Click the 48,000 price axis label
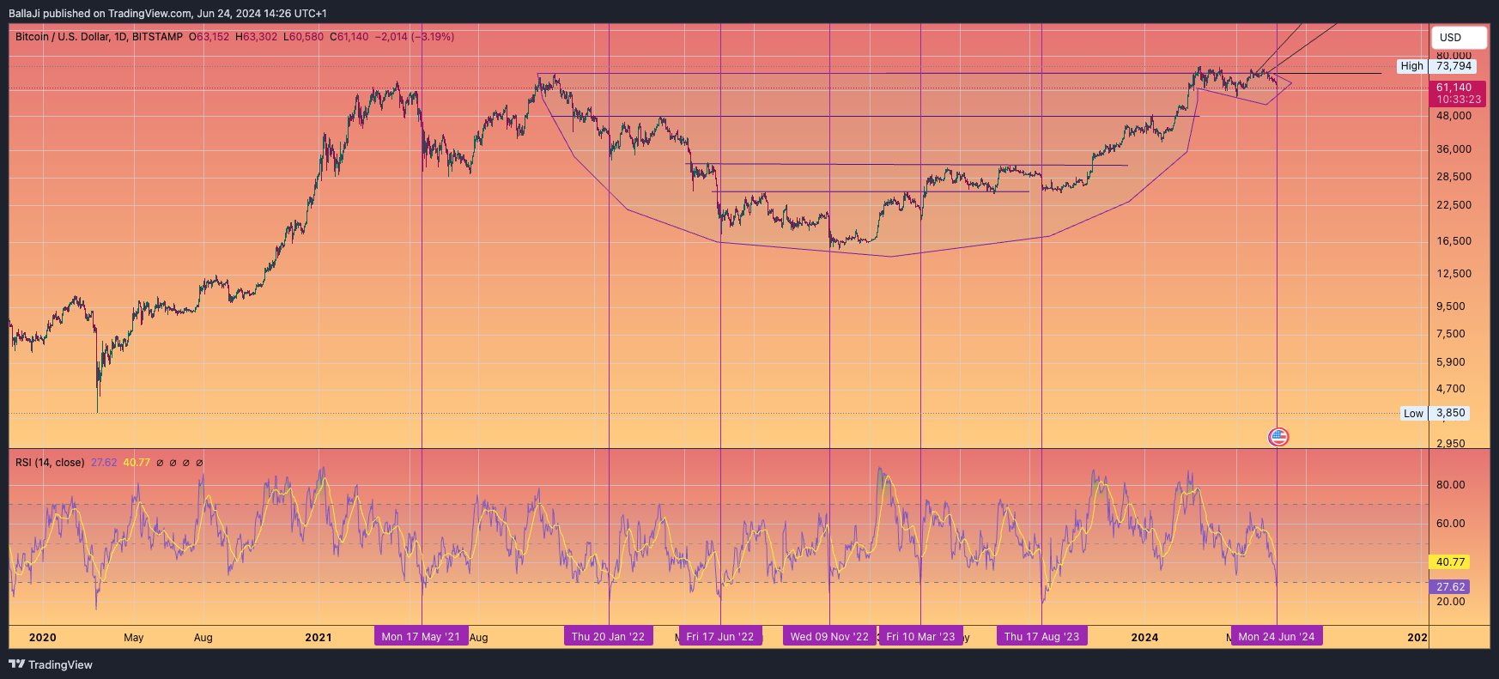 pos(1454,116)
